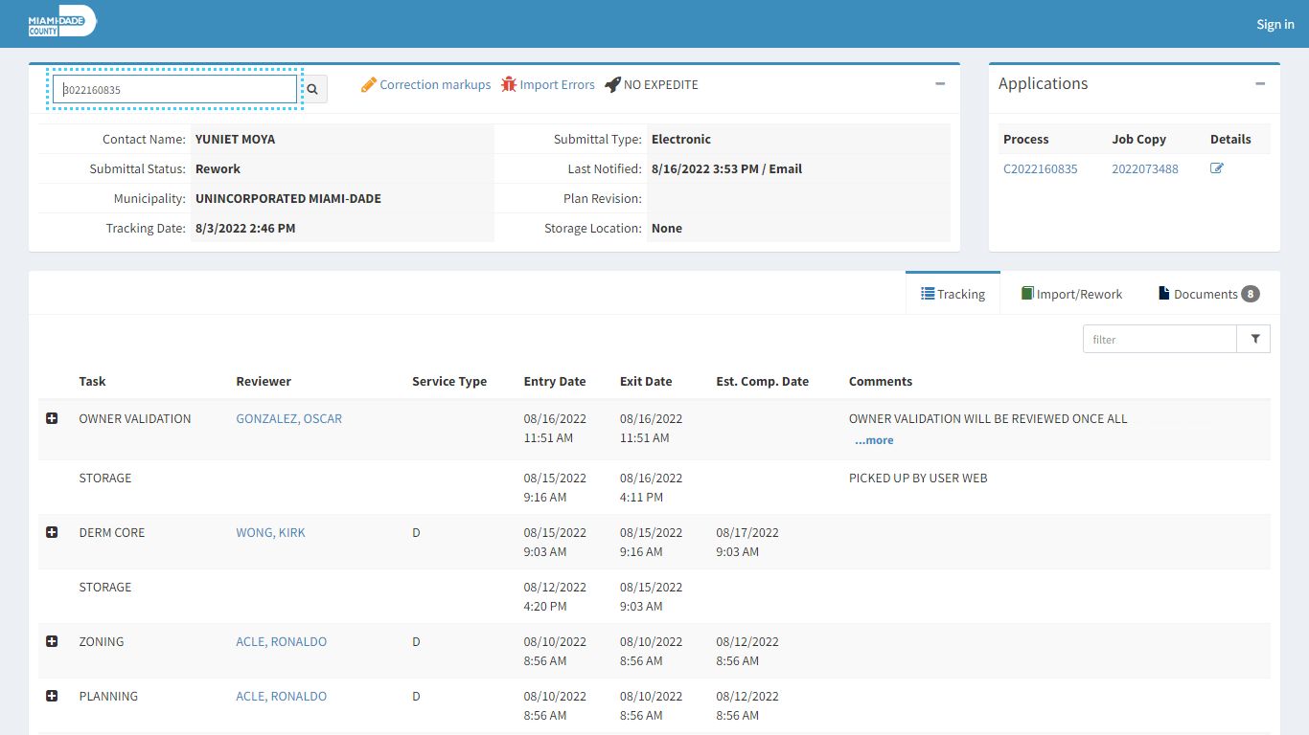1309x735 pixels.
Task: Click the Sign in link
Action: [x=1275, y=24]
